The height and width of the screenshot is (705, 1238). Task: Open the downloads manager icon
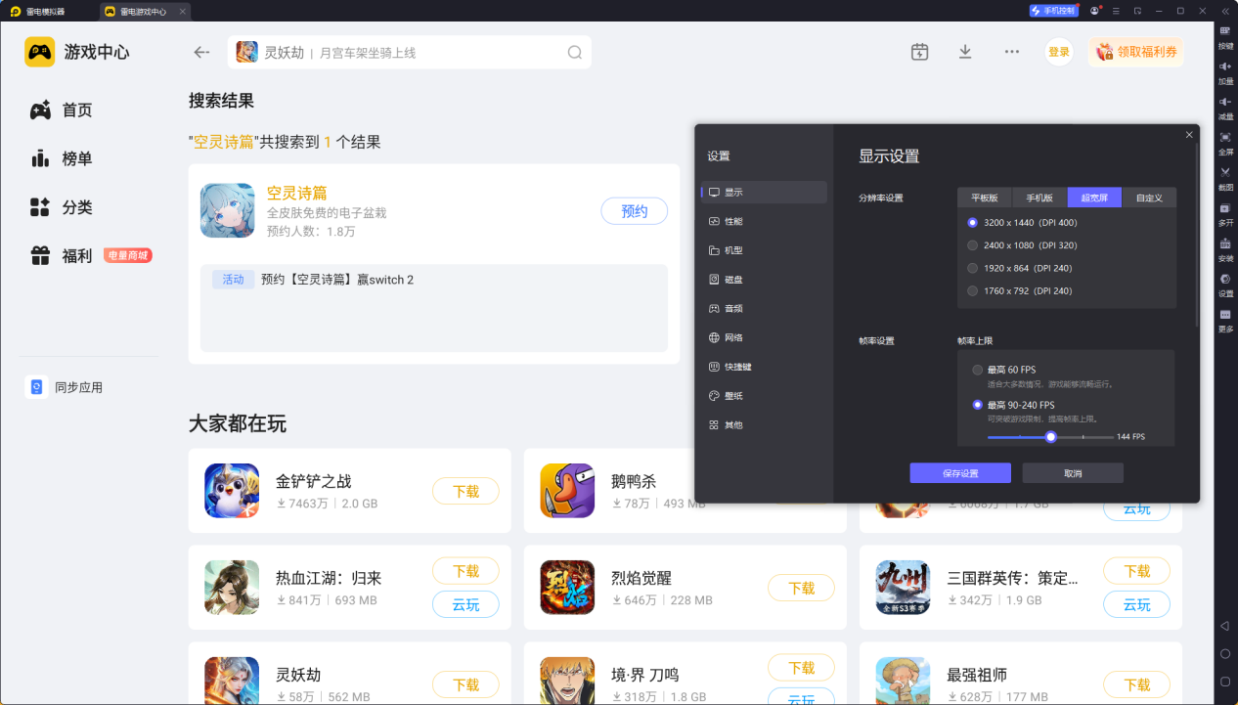pos(965,52)
